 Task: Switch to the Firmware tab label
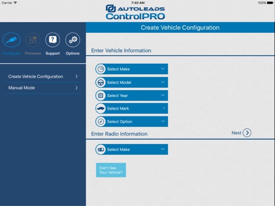point(33,53)
